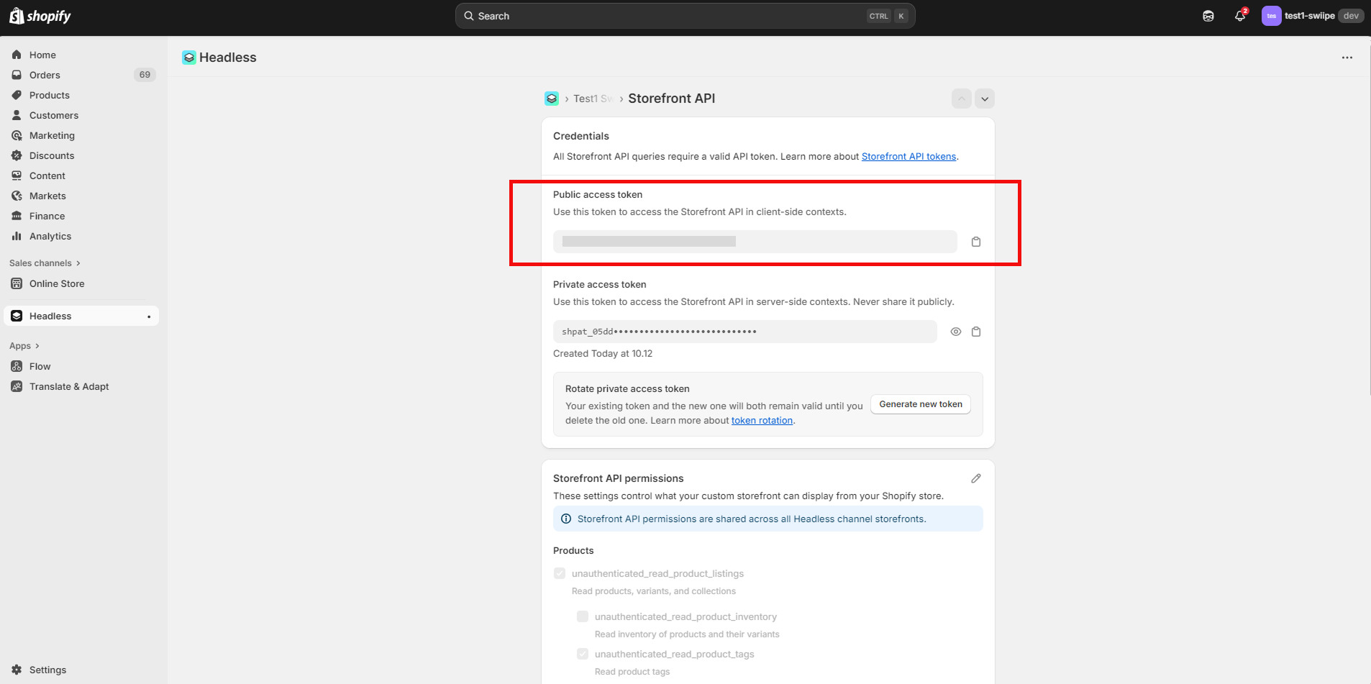Reveal the private access token

coord(955,332)
